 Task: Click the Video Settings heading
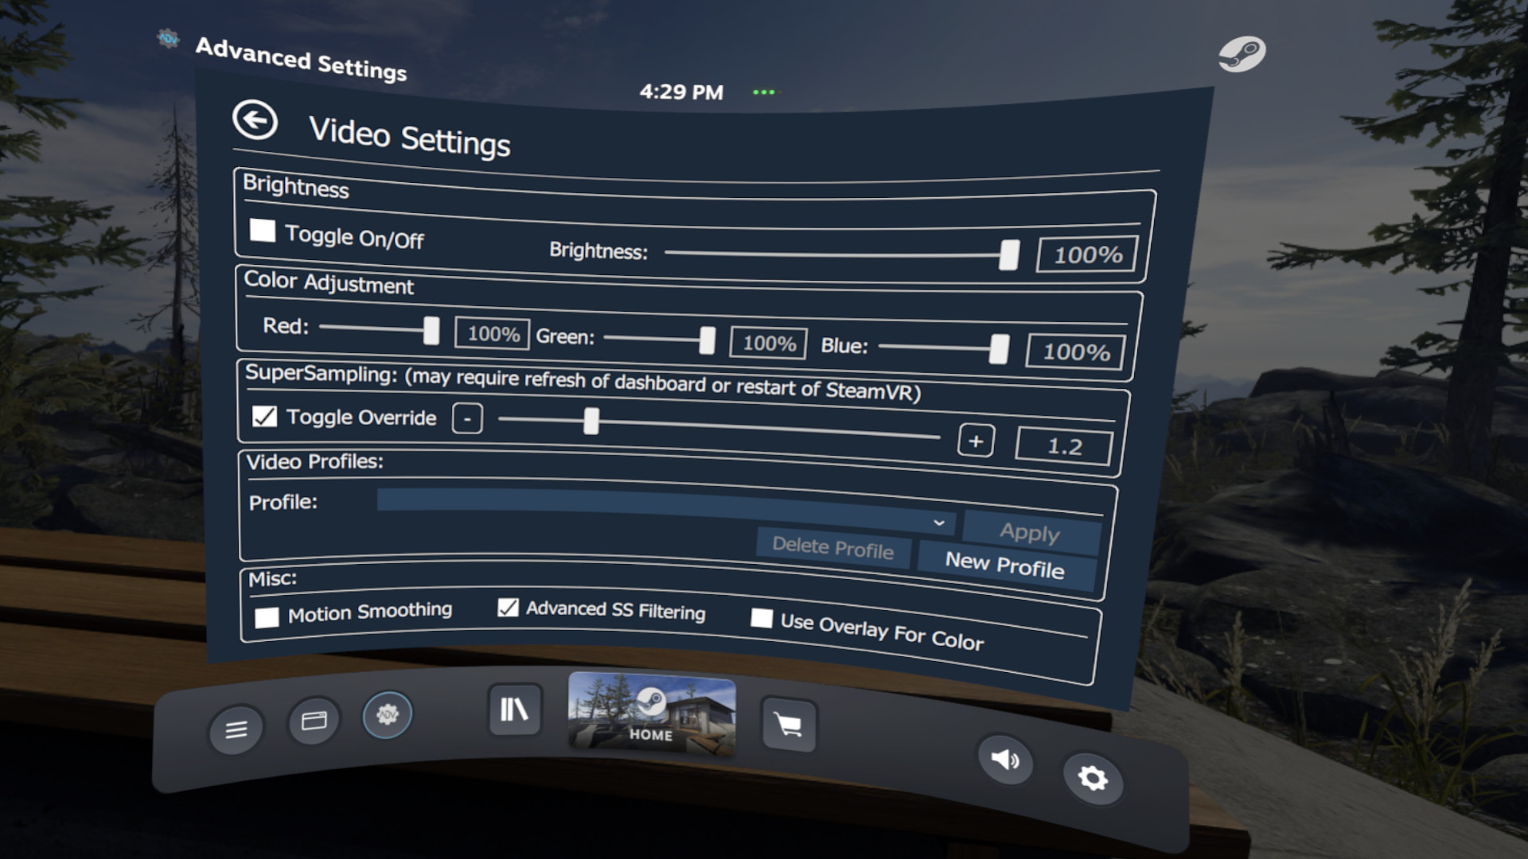[409, 137]
